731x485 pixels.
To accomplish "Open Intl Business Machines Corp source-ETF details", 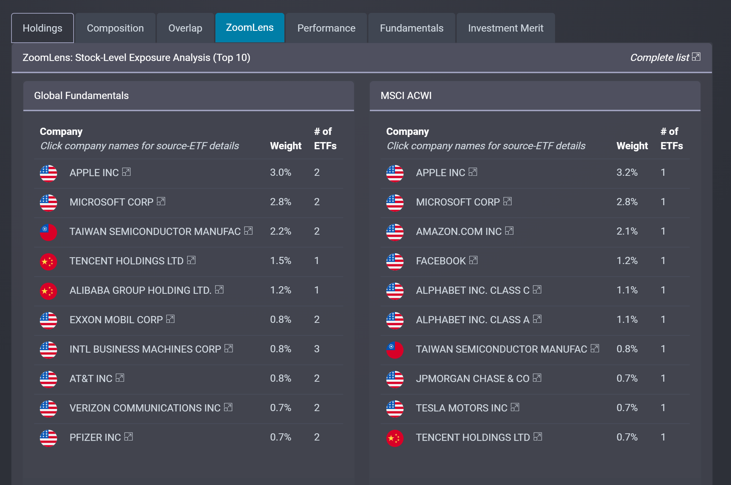I will click(x=145, y=349).
